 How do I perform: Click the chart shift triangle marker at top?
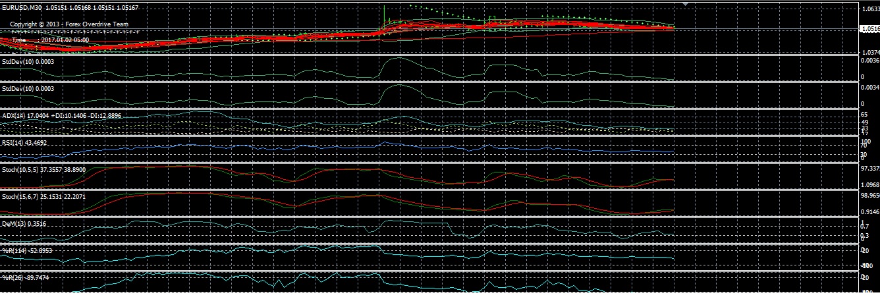tap(686, 5)
